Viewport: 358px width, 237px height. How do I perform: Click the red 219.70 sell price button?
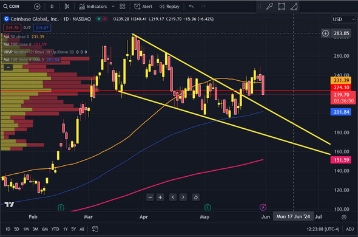(12, 28)
